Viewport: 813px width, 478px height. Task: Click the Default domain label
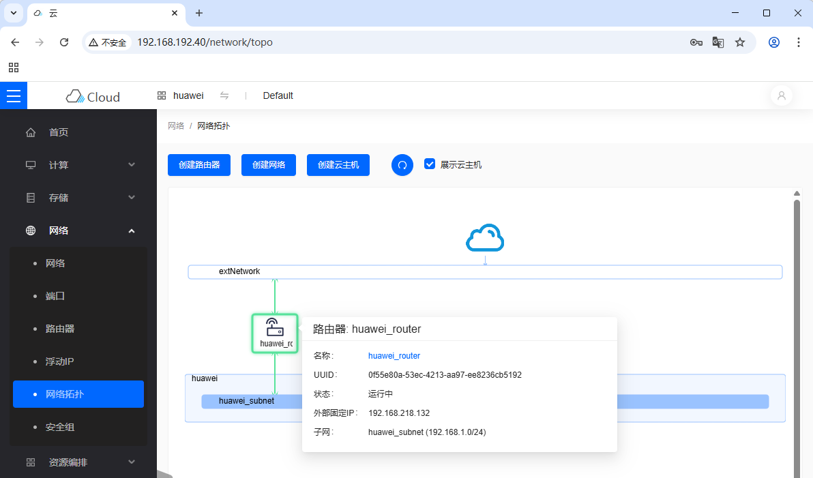[x=278, y=95]
